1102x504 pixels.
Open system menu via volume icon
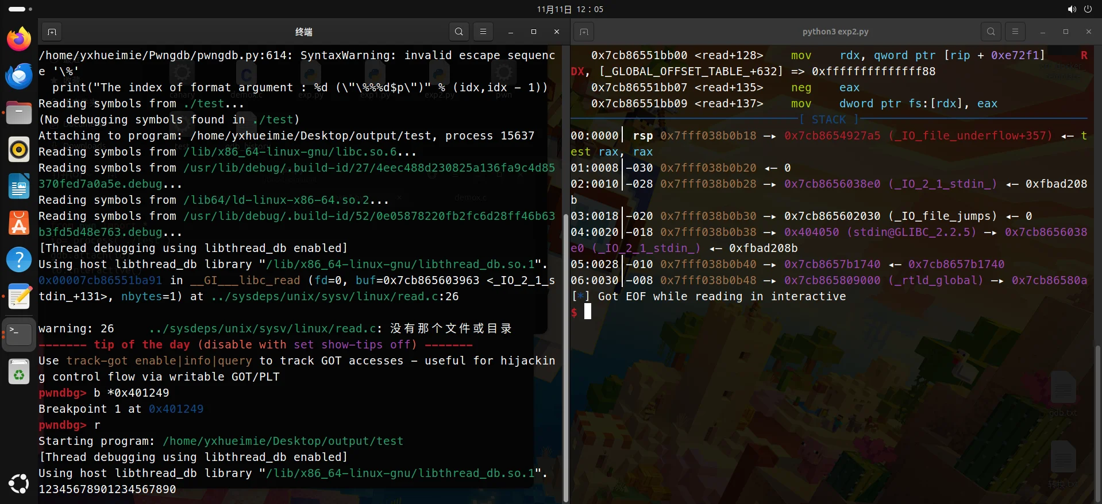[1072, 9]
